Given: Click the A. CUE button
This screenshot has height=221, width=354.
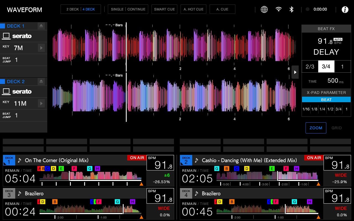Looking at the screenshot, I should (222, 9).
